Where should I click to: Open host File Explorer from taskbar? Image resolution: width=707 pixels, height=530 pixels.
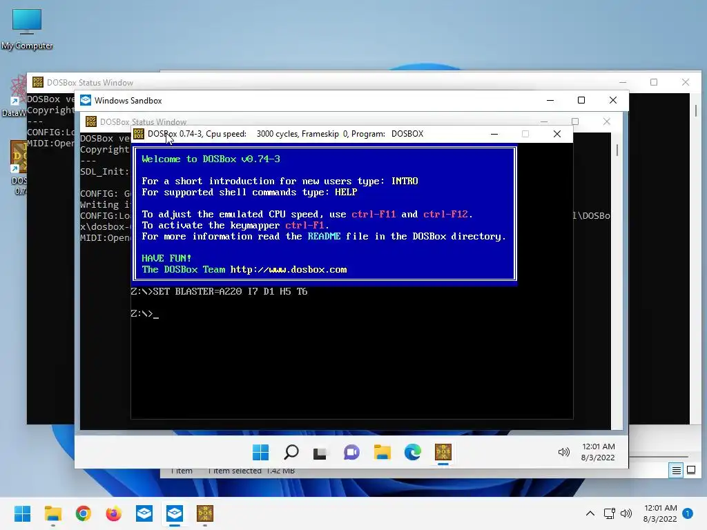[52, 513]
